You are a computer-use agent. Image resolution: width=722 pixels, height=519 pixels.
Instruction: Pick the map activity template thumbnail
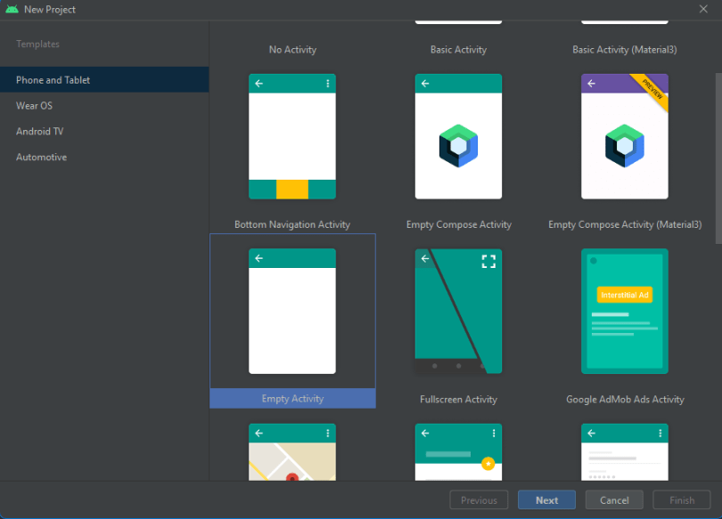click(292, 452)
